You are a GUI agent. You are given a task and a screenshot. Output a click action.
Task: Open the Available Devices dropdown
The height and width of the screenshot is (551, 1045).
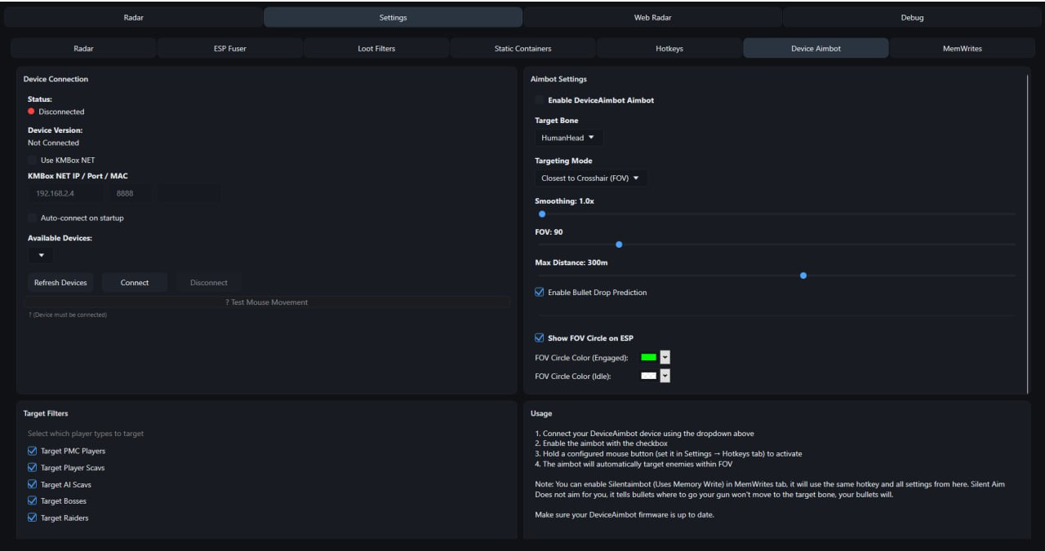click(41, 255)
